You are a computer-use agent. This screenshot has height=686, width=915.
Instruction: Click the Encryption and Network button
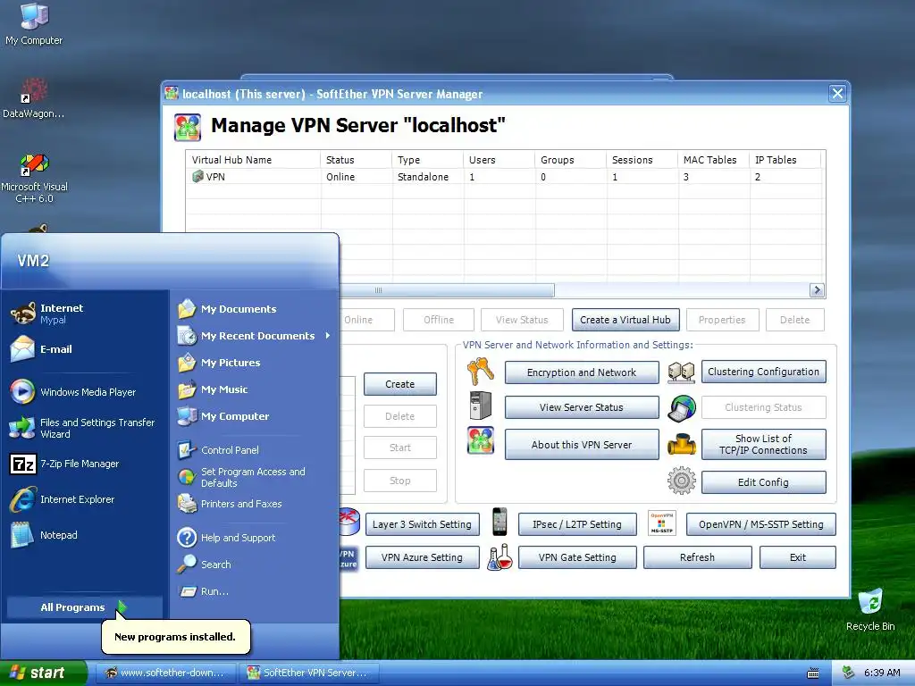click(581, 372)
